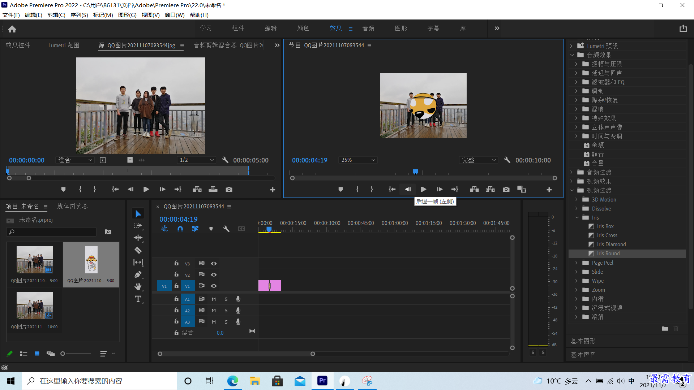This screenshot has width=694, height=390.
Task: Toggle lock on V3 track
Action: [x=176, y=263]
